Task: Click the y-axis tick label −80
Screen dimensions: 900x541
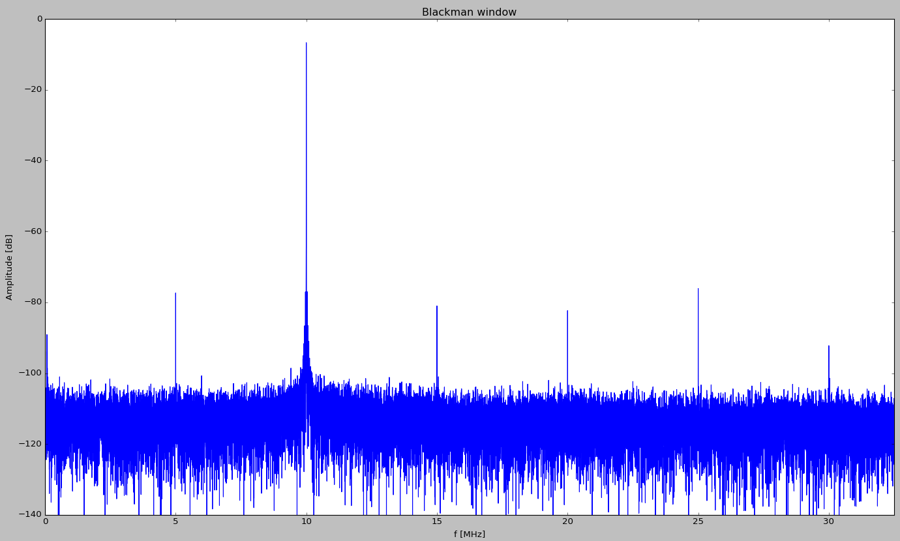Action: [x=33, y=302]
